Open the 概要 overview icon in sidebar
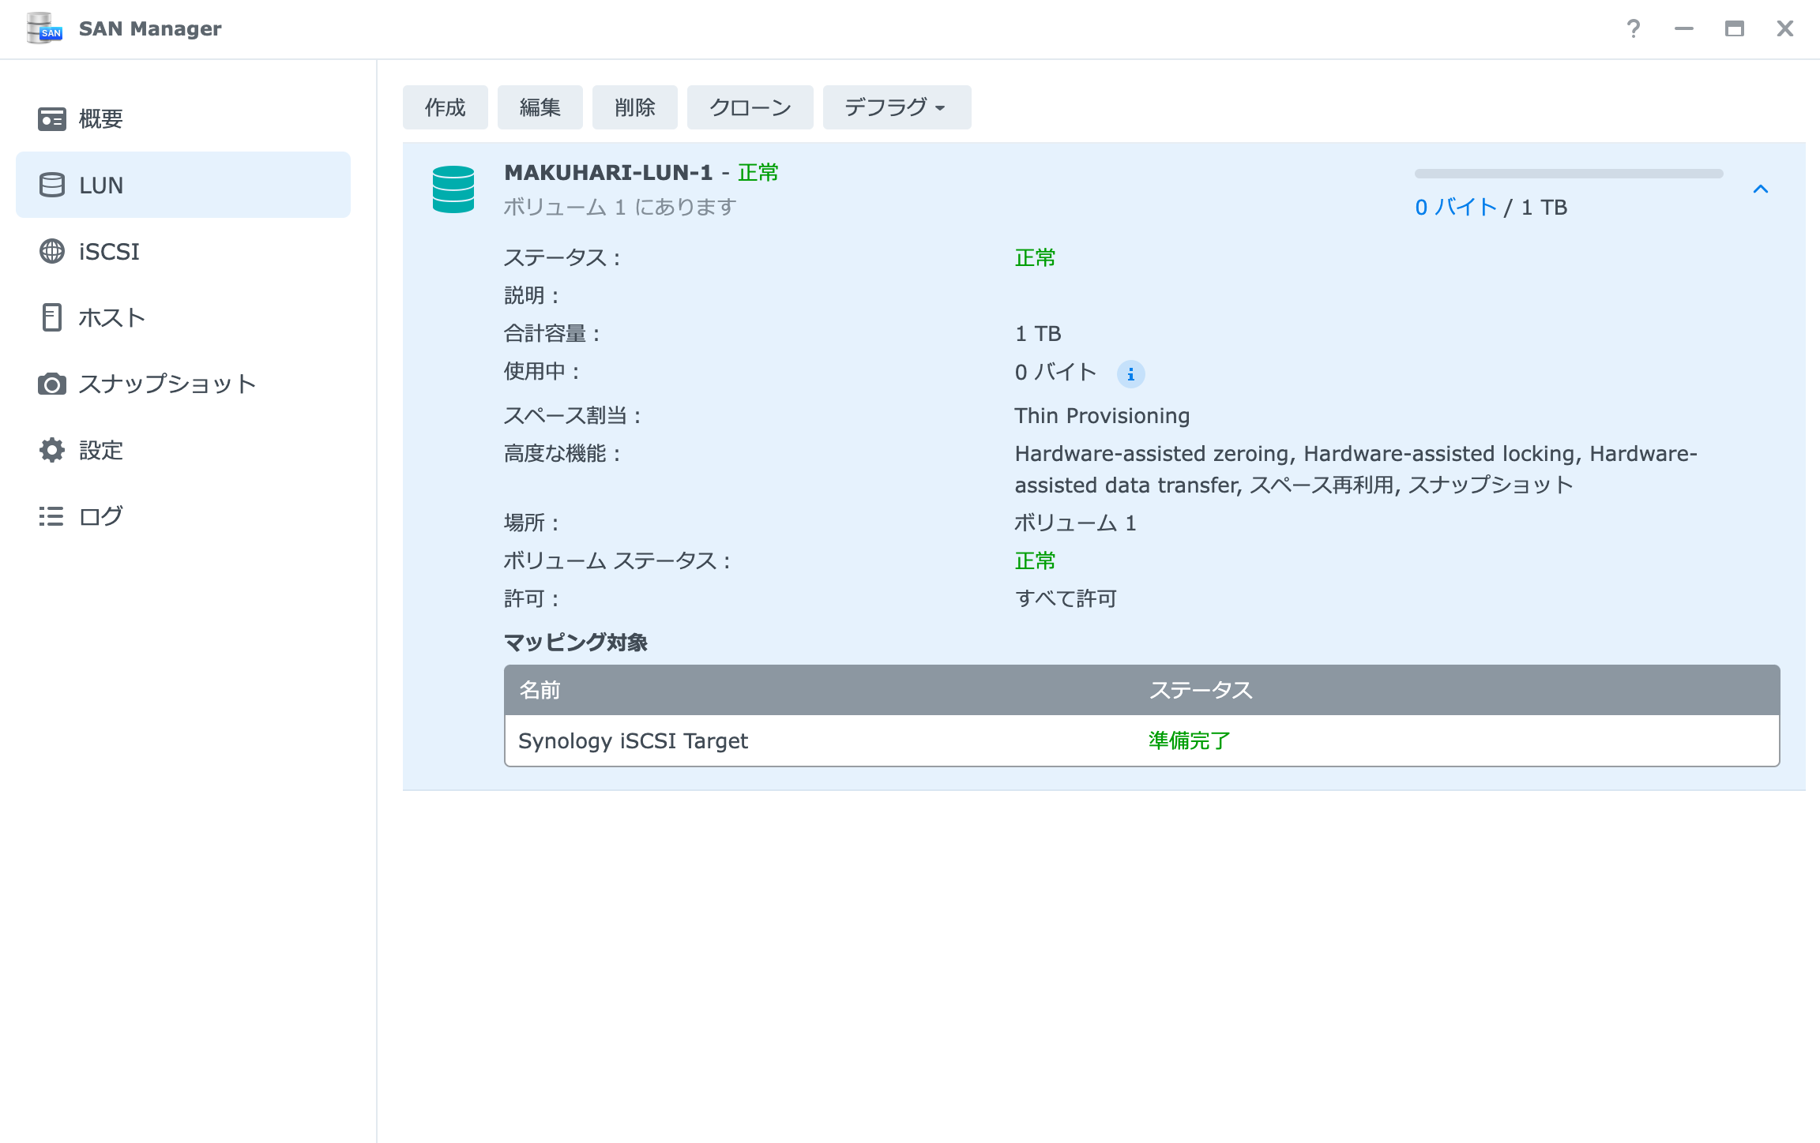The height and width of the screenshot is (1143, 1820). tap(52, 119)
